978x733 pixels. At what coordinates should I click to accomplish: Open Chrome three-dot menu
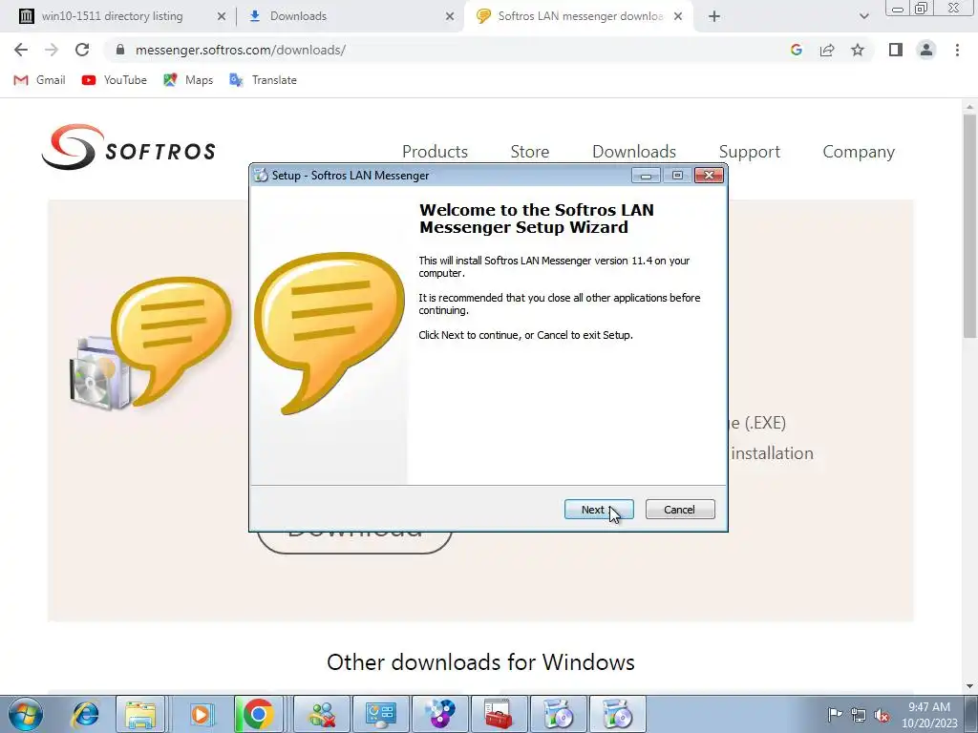[957, 50]
